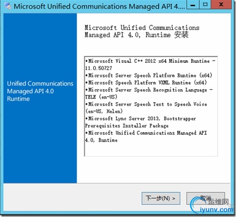
Task: Click the window title bar text
Action: 99,6
